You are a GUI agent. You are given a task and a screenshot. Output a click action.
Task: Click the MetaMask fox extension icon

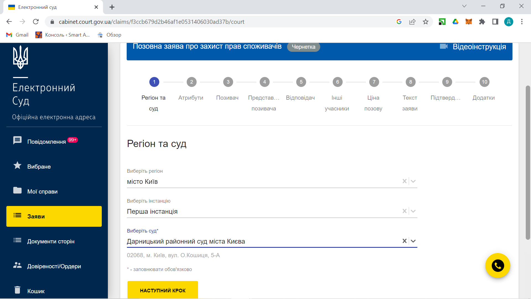[x=468, y=22]
